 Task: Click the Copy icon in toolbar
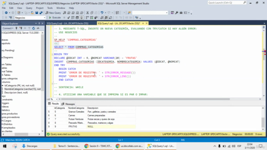pyautogui.click(x=92, y=13)
